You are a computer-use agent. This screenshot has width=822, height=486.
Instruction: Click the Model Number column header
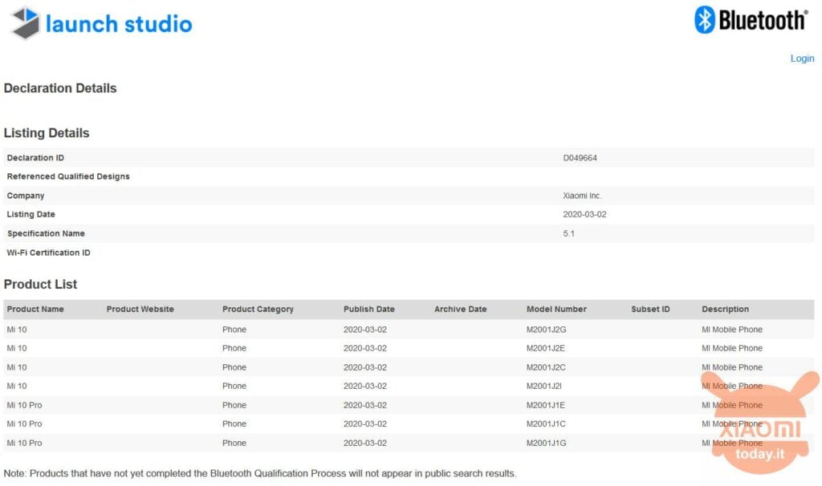556,309
